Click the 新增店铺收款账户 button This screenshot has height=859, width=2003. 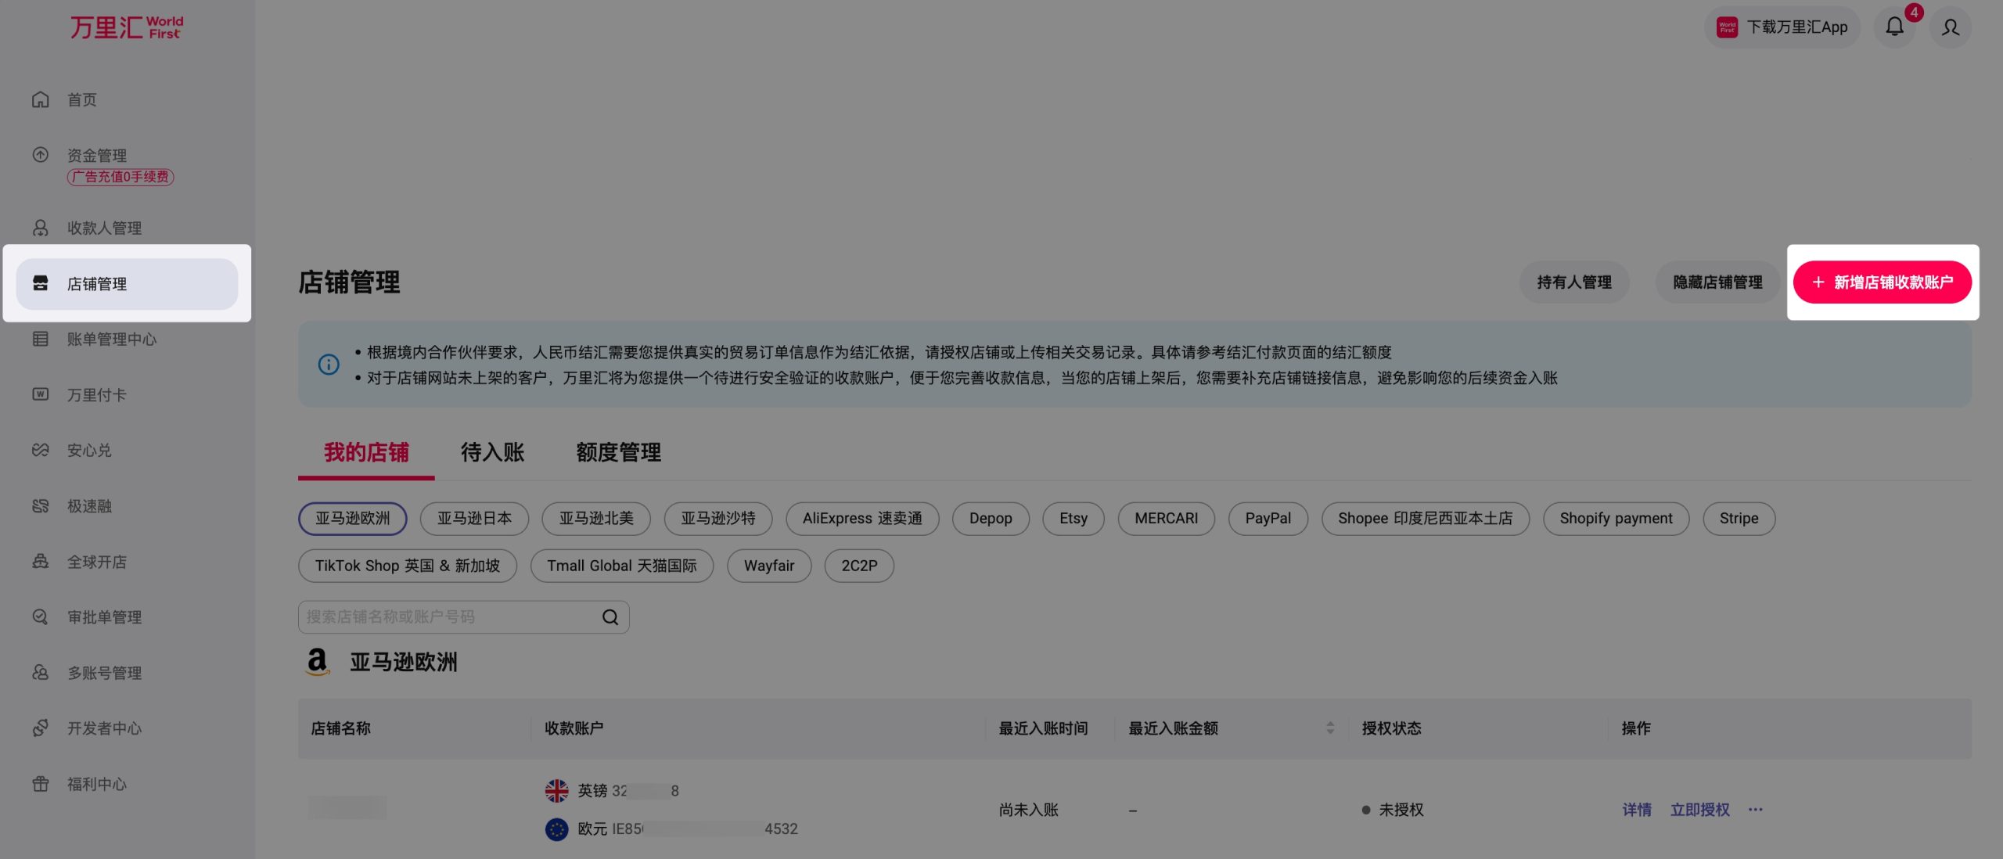point(1882,282)
